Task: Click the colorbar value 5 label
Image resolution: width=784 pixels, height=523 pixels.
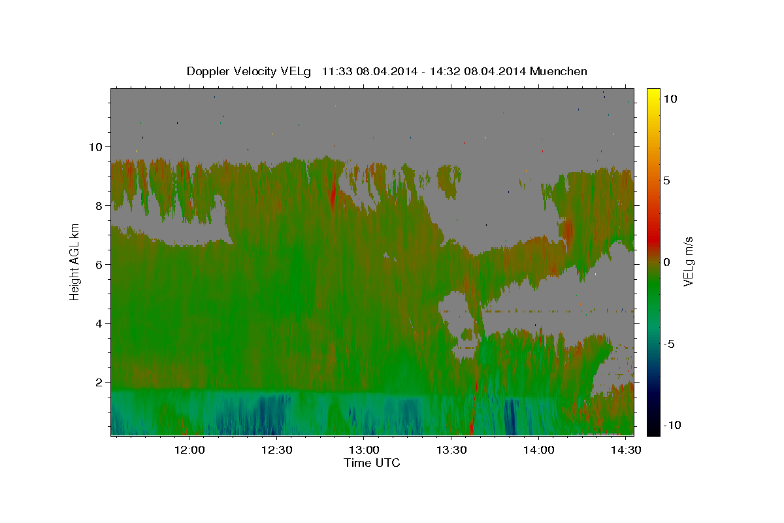Action: (667, 180)
